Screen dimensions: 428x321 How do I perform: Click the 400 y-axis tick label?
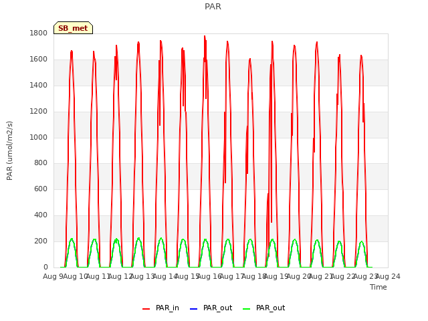tap(41, 215)
